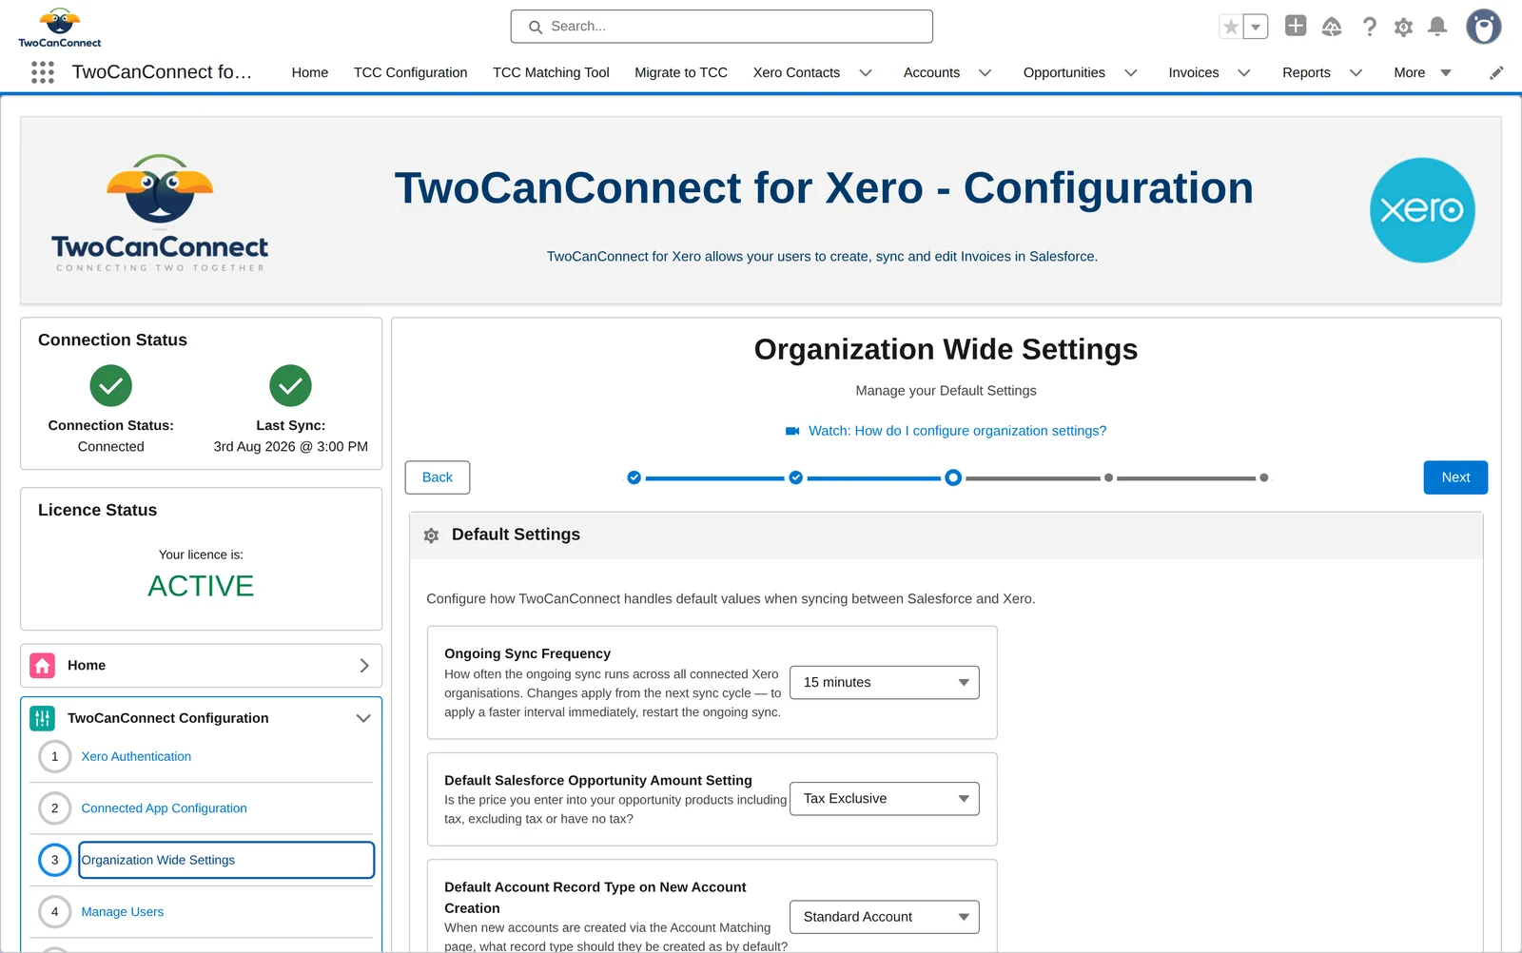Viewport: 1522px width, 953px height.
Task: Click the Next button
Action: click(x=1455, y=477)
